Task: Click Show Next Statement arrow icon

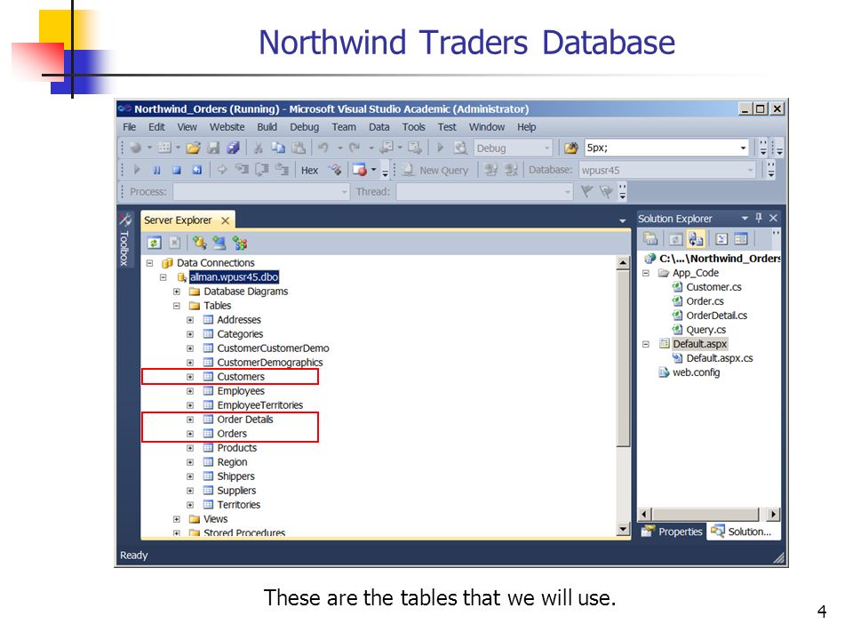Action: click(221, 171)
